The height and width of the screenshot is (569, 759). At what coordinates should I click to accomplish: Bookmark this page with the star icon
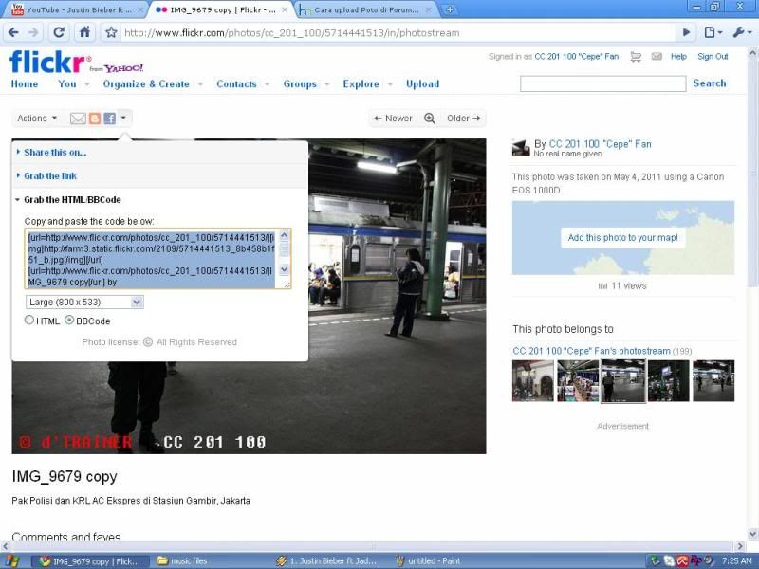(x=111, y=33)
